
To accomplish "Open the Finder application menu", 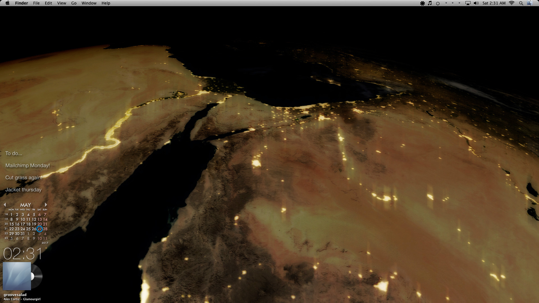I will (x=21, y=3).
